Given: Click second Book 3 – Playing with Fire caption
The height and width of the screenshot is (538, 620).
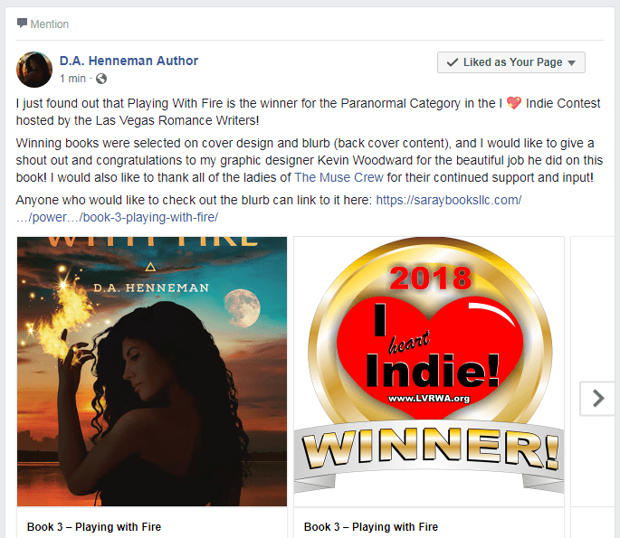Looking at the screenshot, I should 371,527.
